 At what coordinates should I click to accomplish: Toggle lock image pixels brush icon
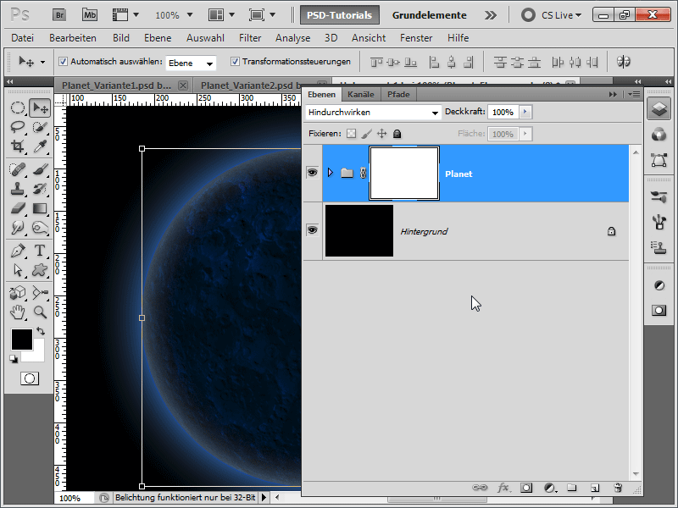[366, 134]
